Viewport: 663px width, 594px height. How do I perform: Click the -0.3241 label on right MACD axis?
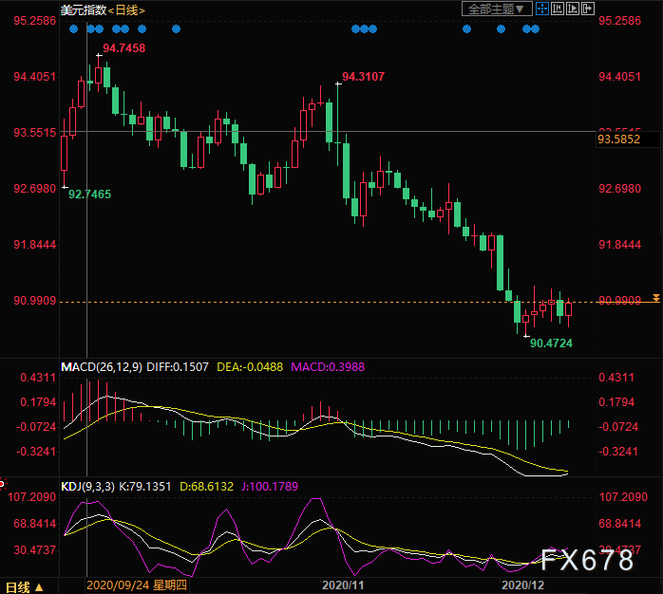(x=618, y=452)
